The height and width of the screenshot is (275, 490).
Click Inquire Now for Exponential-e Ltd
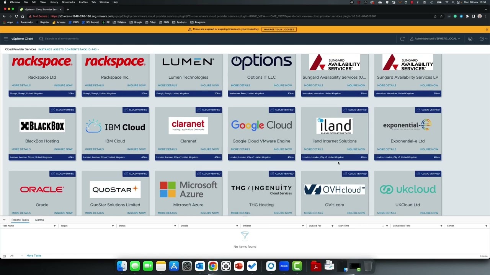click(429, 149)
